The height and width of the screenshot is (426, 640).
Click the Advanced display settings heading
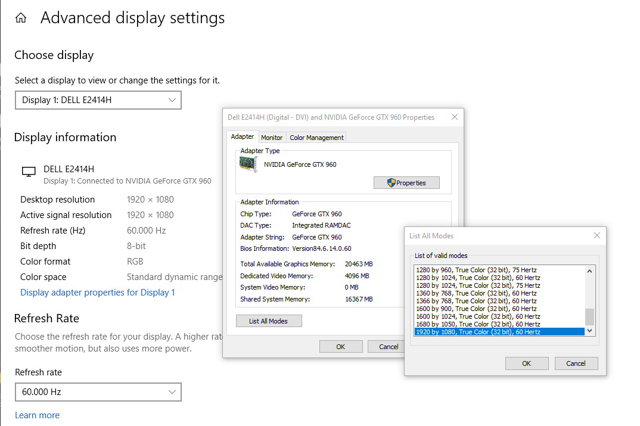point(133,18)
